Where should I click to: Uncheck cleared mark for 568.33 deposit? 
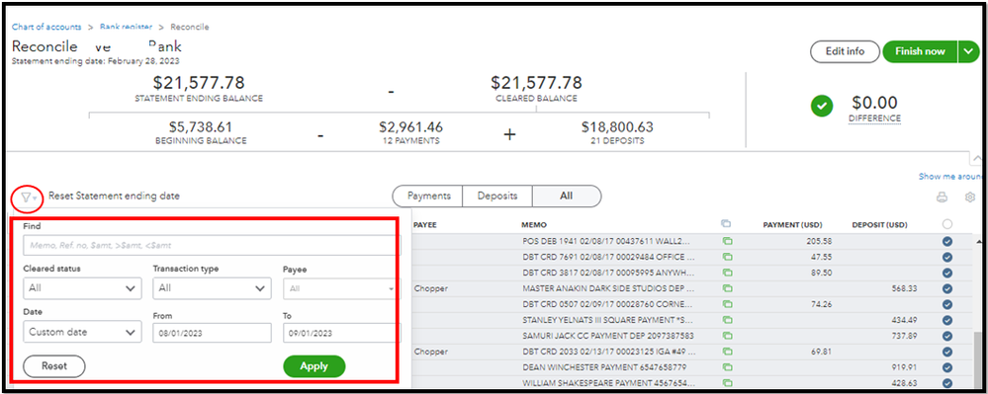click(x=947, y=288)
